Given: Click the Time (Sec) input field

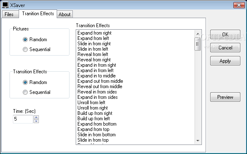Looking at the screenshot, I should [23, 119].
